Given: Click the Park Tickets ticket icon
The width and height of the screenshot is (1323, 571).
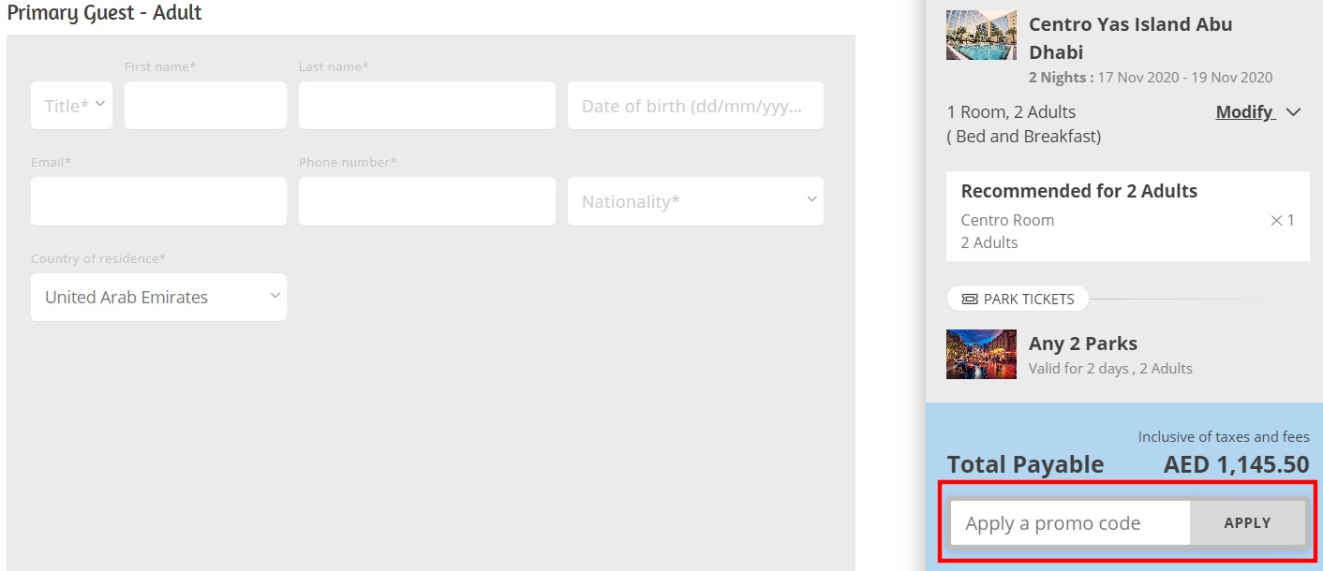Looking at the screenshot, I should click(x=970, y=300).
